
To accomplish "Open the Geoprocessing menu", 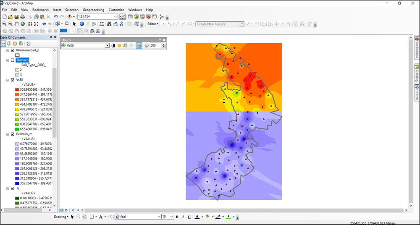I will click(94, 10).
